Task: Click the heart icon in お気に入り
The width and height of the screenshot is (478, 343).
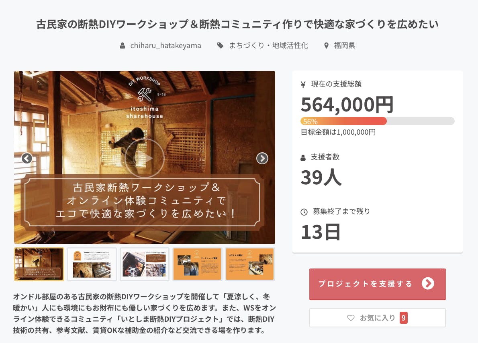Action: [351, 318]
